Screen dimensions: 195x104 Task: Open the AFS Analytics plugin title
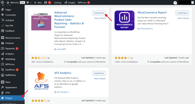click(x=63, y=73)
